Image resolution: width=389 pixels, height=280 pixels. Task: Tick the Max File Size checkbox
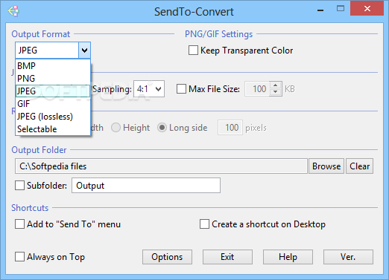[x=181, y=89]
